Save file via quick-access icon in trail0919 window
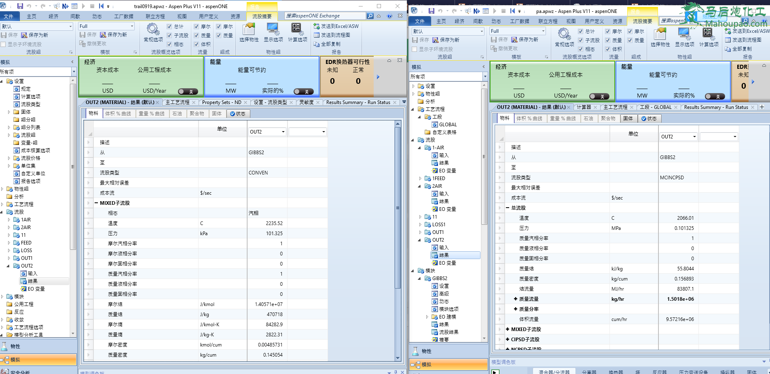Viewport: 770px width, 374px height. [x=20, y=6]
